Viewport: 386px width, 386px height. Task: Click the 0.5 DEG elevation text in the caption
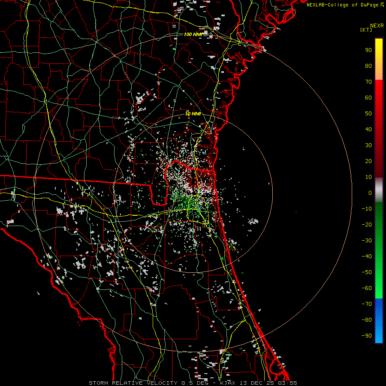[195, 383]
